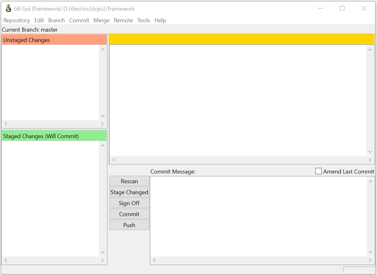The width and height of the screenshot is (377, 275).
Task: Open the Merge menu
Action: click(x=102, y=20)
